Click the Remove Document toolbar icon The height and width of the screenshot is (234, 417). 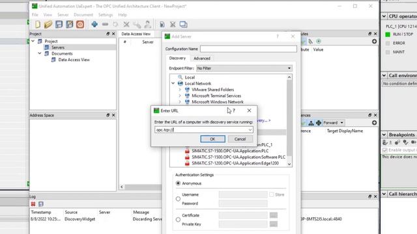(x=173, y=25)
